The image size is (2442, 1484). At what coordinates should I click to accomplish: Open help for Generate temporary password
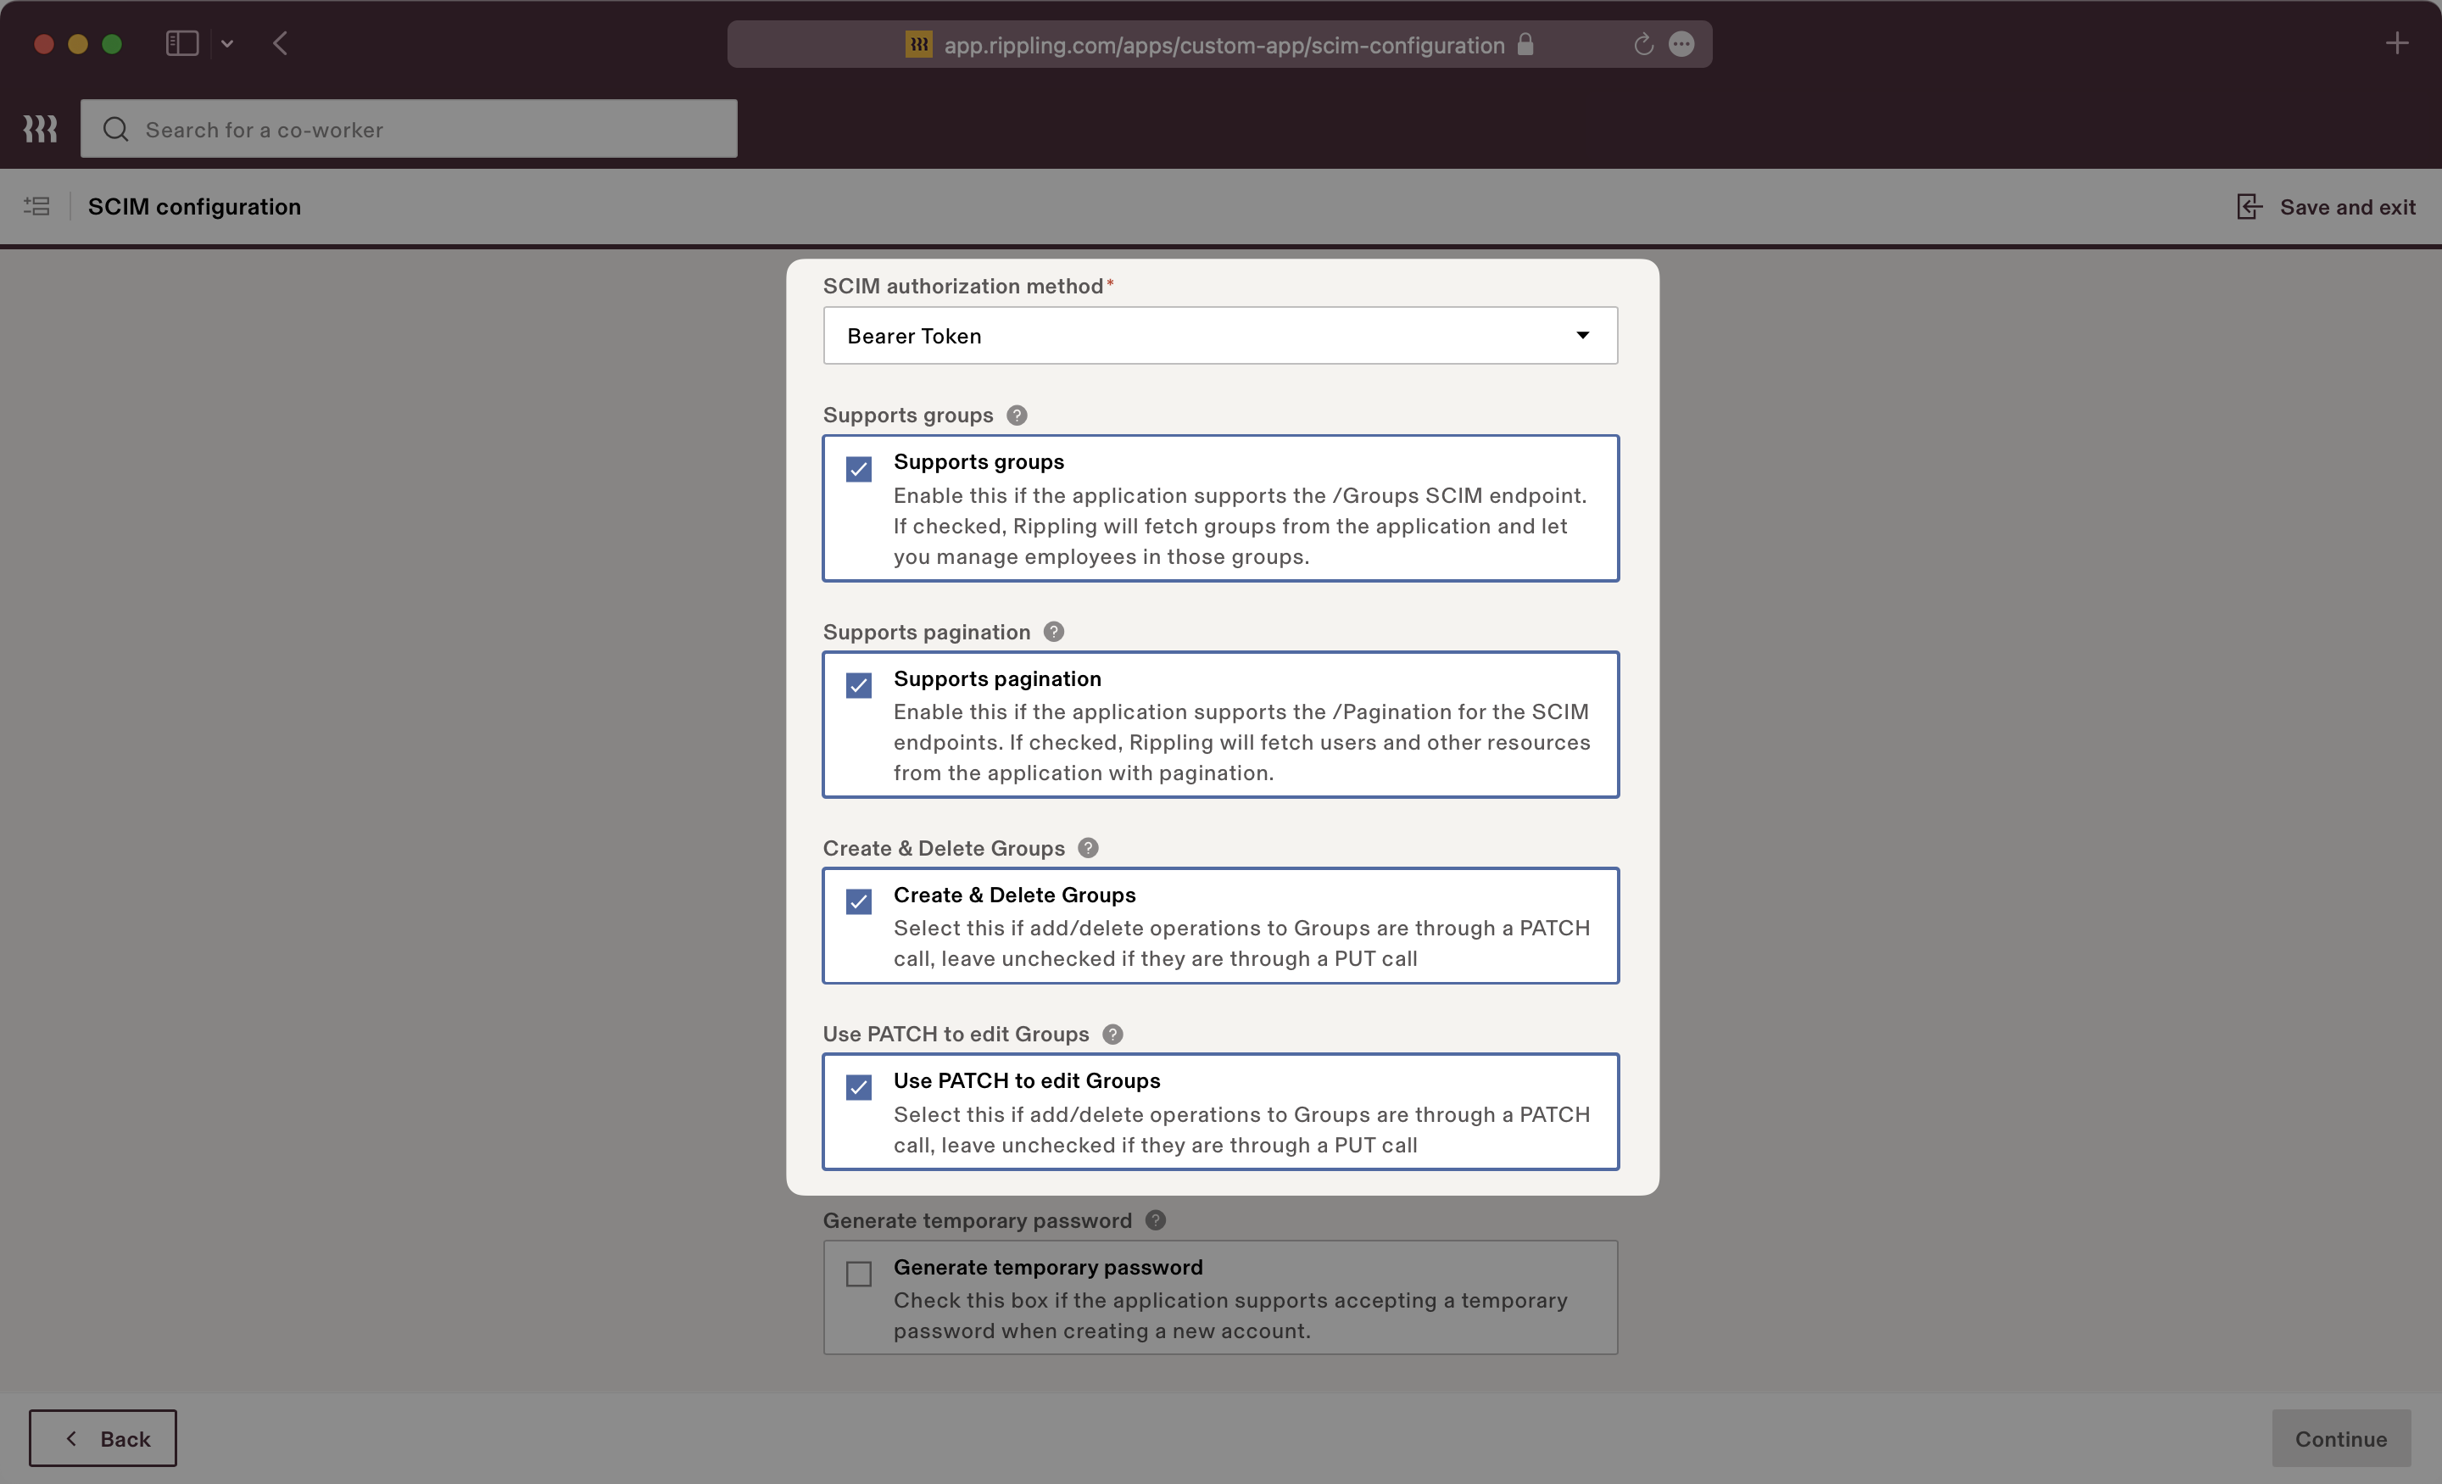1154,1220
